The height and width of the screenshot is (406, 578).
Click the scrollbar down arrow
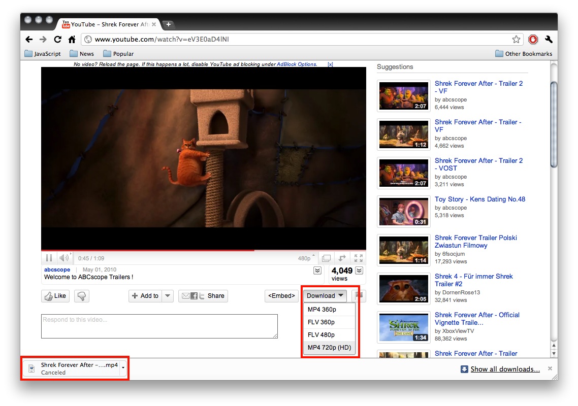click(554, 353)
